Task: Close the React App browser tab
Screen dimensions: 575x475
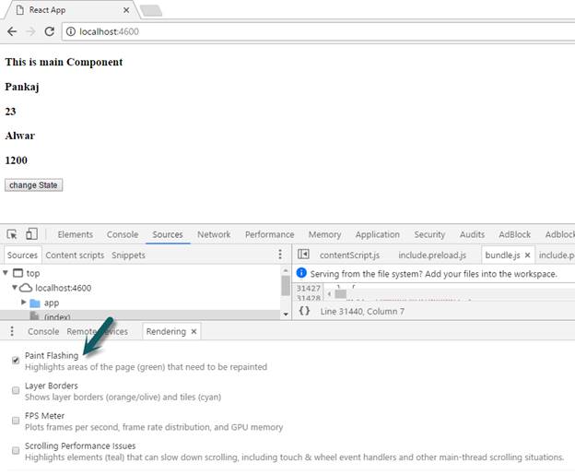Action: click(x=126, y=10)
